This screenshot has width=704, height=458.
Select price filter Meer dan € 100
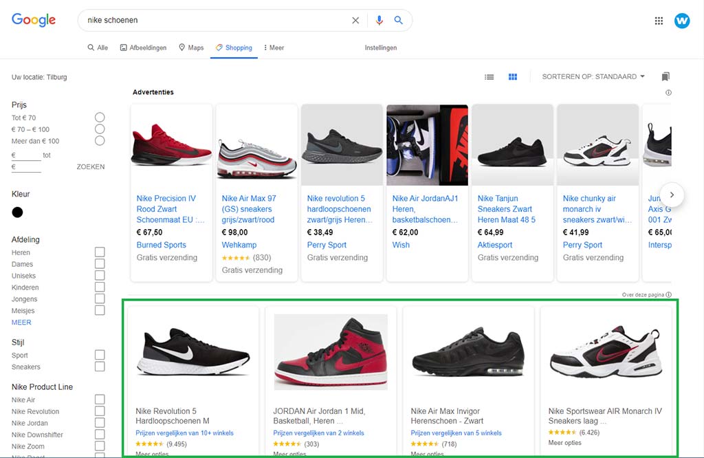pos(100,140)
